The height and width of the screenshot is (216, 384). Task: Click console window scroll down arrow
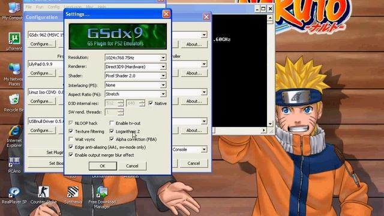coord(270,124)
